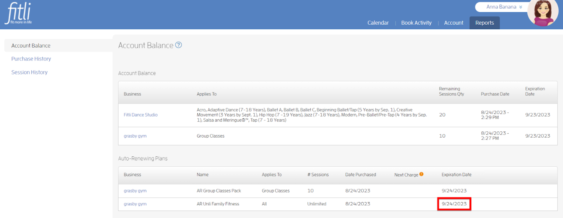Click the Applies To header in Account Balance table
563x218 pixels.
click(x=206, y=94)
